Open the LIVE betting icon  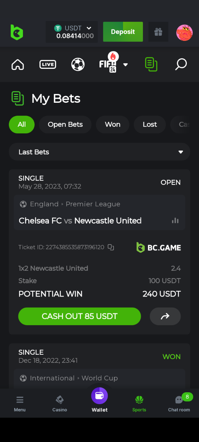pyautogui.click(x=48, y=64)
